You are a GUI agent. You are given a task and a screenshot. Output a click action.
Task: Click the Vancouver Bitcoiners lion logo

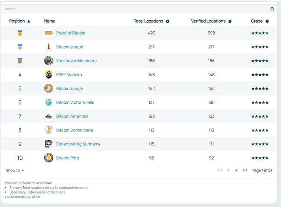48,60
